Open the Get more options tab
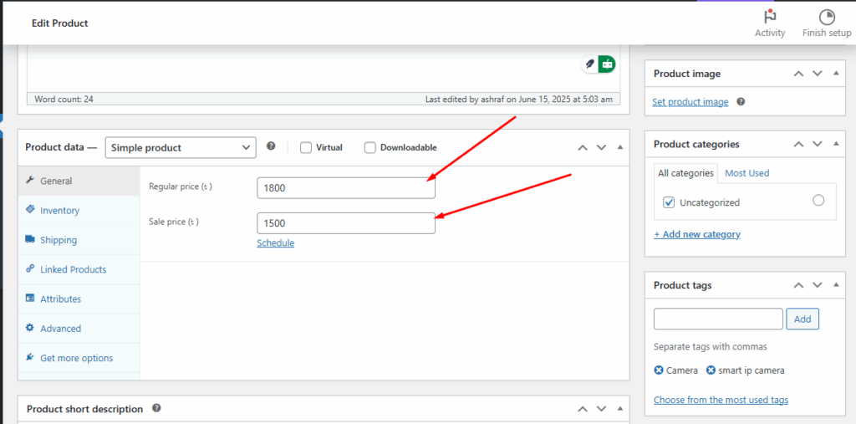 pos(79,358)
